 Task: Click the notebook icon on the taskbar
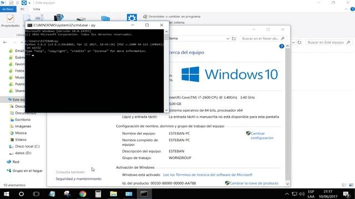click(52, 194)
